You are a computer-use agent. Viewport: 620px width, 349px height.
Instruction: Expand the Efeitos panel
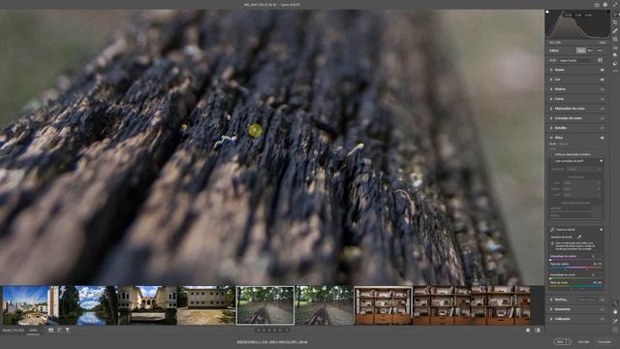[551, 89]
